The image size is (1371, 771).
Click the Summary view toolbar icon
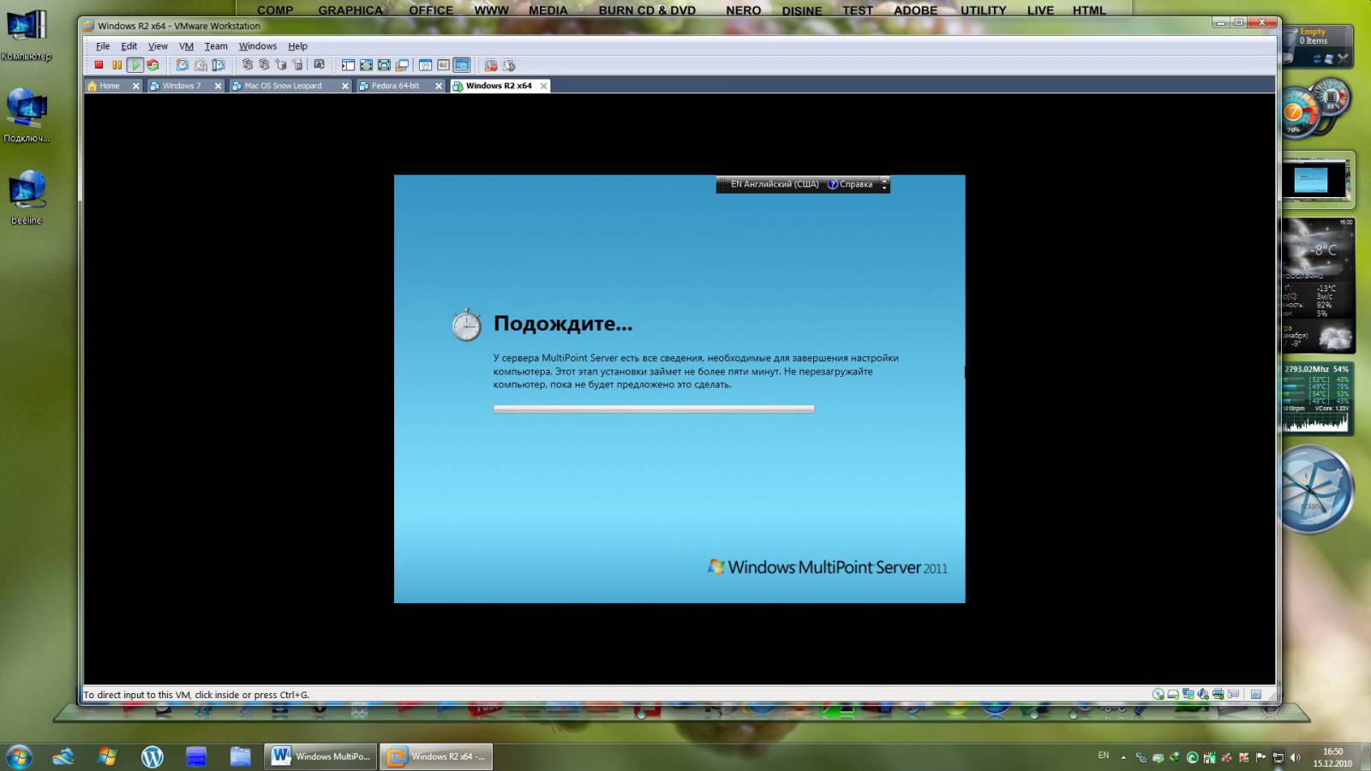425,65
